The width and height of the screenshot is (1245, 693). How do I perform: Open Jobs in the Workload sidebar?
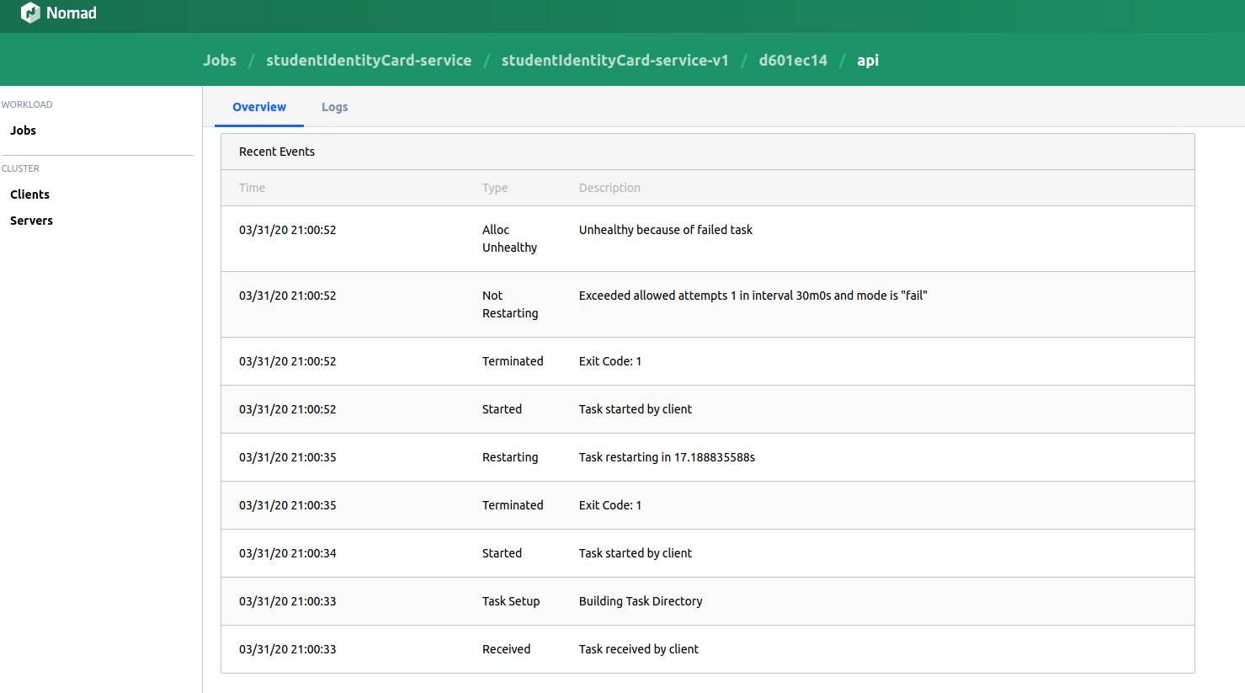[x=23, y=130]
